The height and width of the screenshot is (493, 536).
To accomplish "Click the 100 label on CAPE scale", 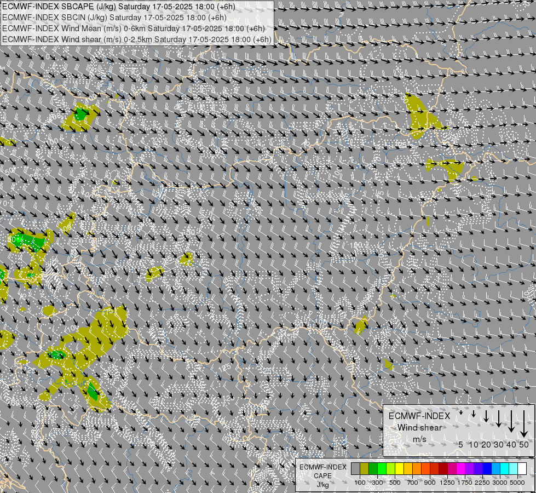I will (x=360, y=483).
